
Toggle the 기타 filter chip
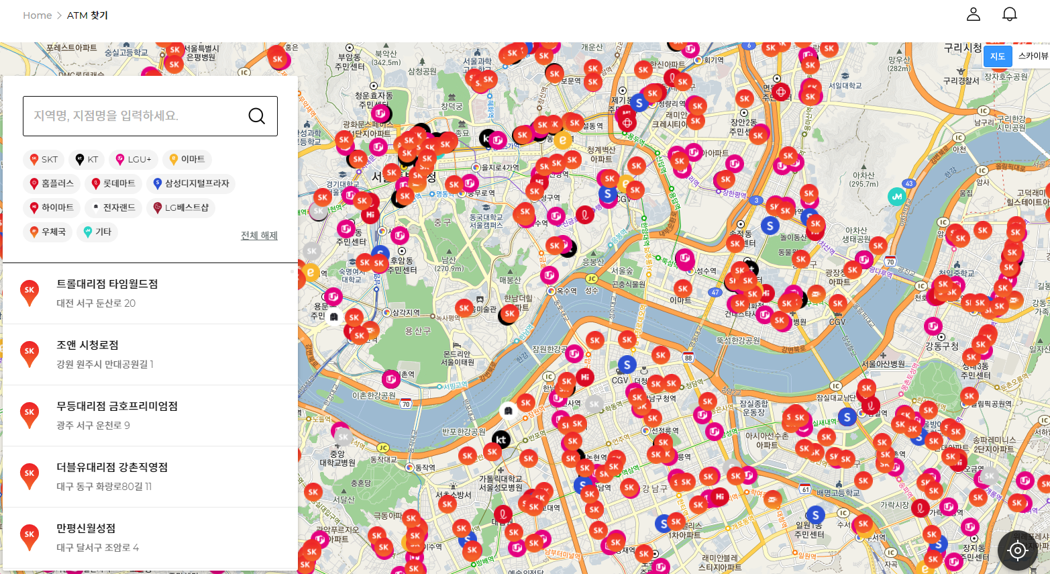coord(97,232)
